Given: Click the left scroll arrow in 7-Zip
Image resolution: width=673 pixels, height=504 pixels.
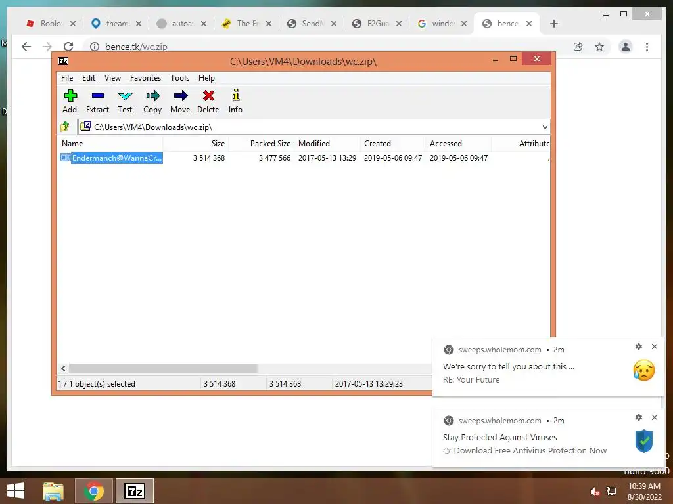Looking at the screenshot, I should 63,368.
